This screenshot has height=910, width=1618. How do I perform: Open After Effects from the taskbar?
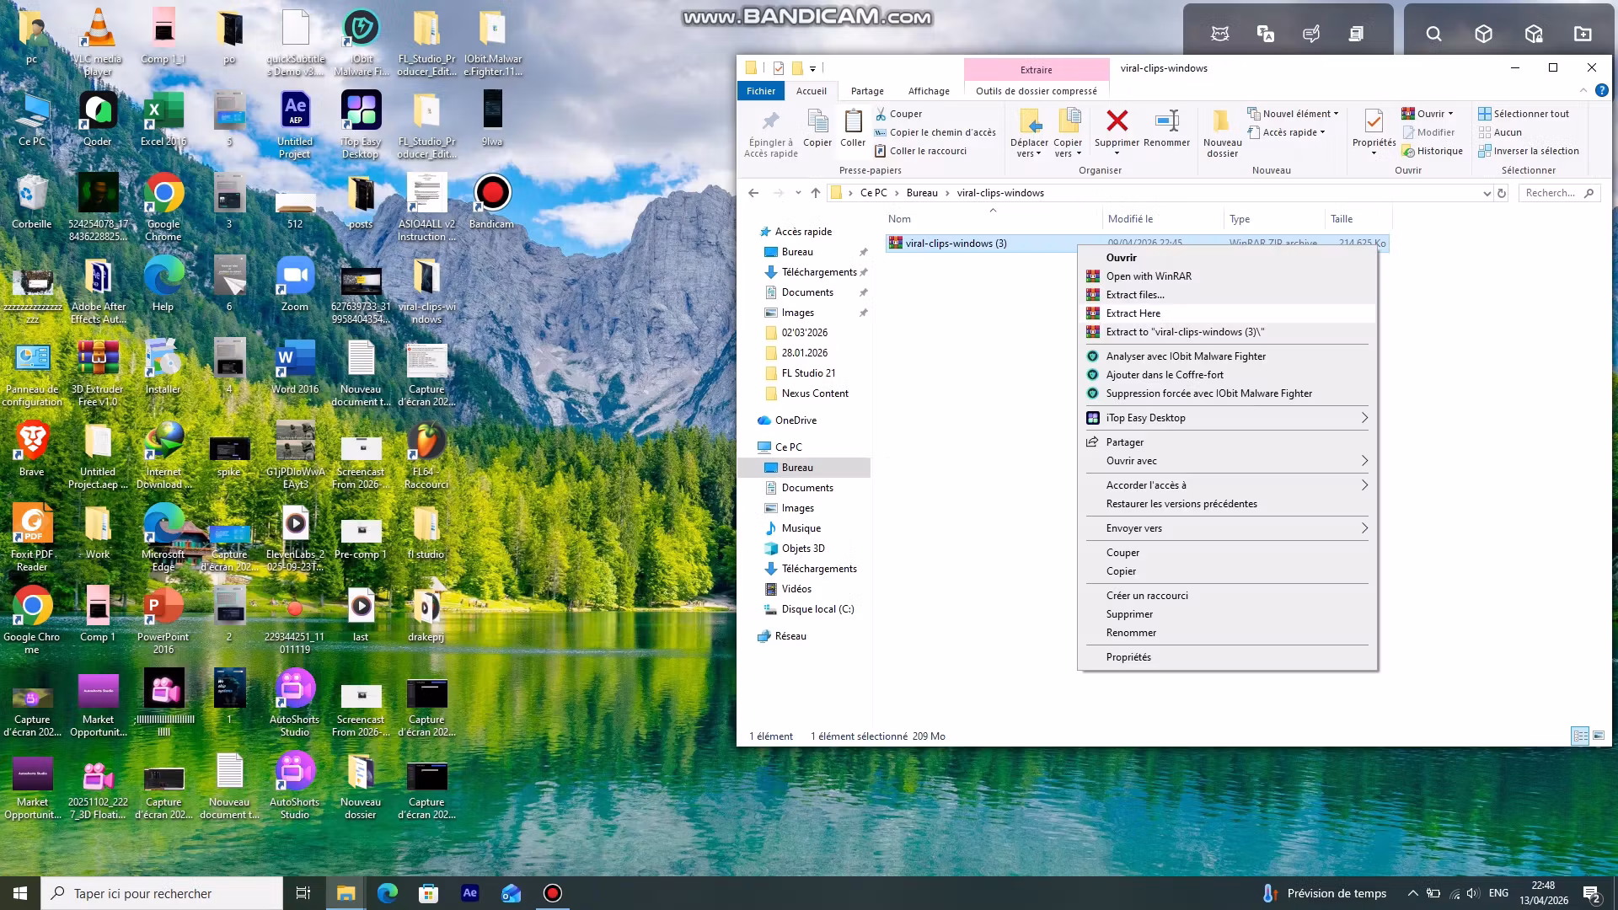(470, 893)
